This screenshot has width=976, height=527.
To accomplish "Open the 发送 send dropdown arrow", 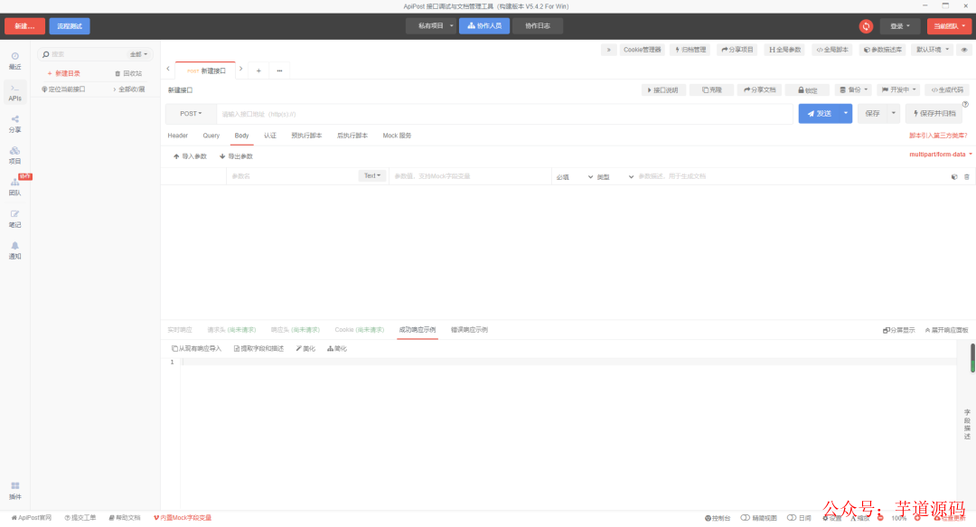I will point(845,113).
